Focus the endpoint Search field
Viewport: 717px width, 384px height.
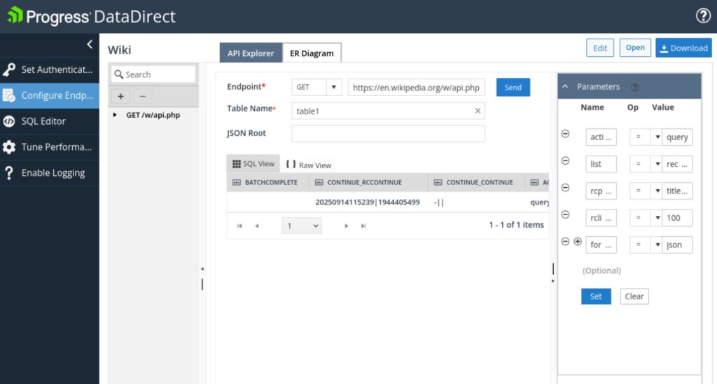pyautogui.click(x=153, y=74)
